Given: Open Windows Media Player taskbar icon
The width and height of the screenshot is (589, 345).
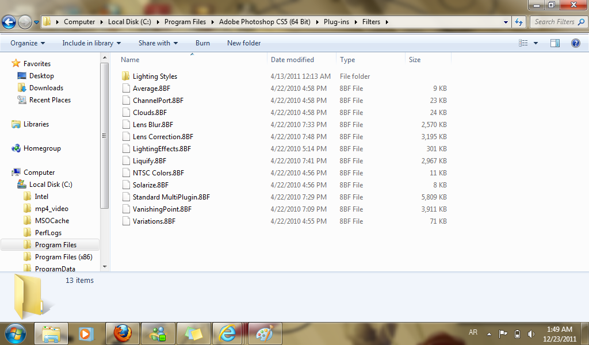Looking at the screenshot, I should (86, 333).
